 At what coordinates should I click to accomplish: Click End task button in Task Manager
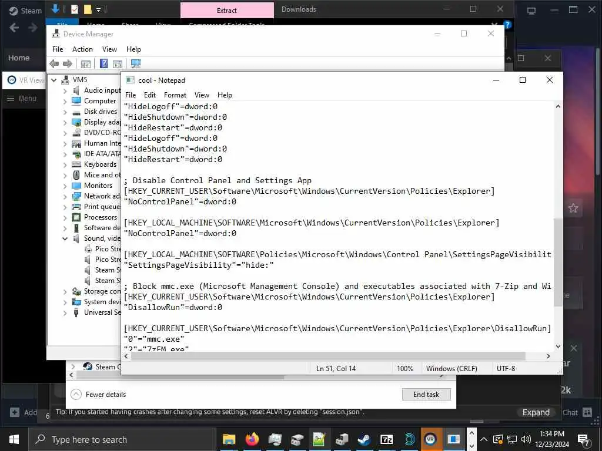(426, 394)
